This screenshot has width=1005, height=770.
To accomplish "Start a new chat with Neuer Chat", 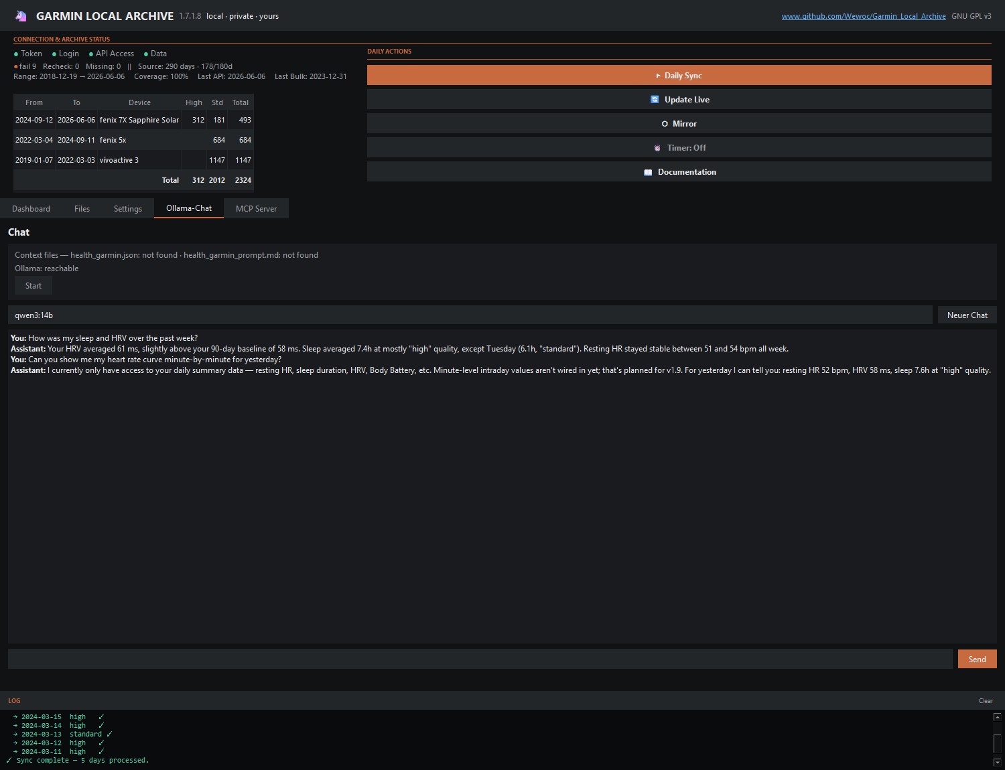I will (967, 315).
